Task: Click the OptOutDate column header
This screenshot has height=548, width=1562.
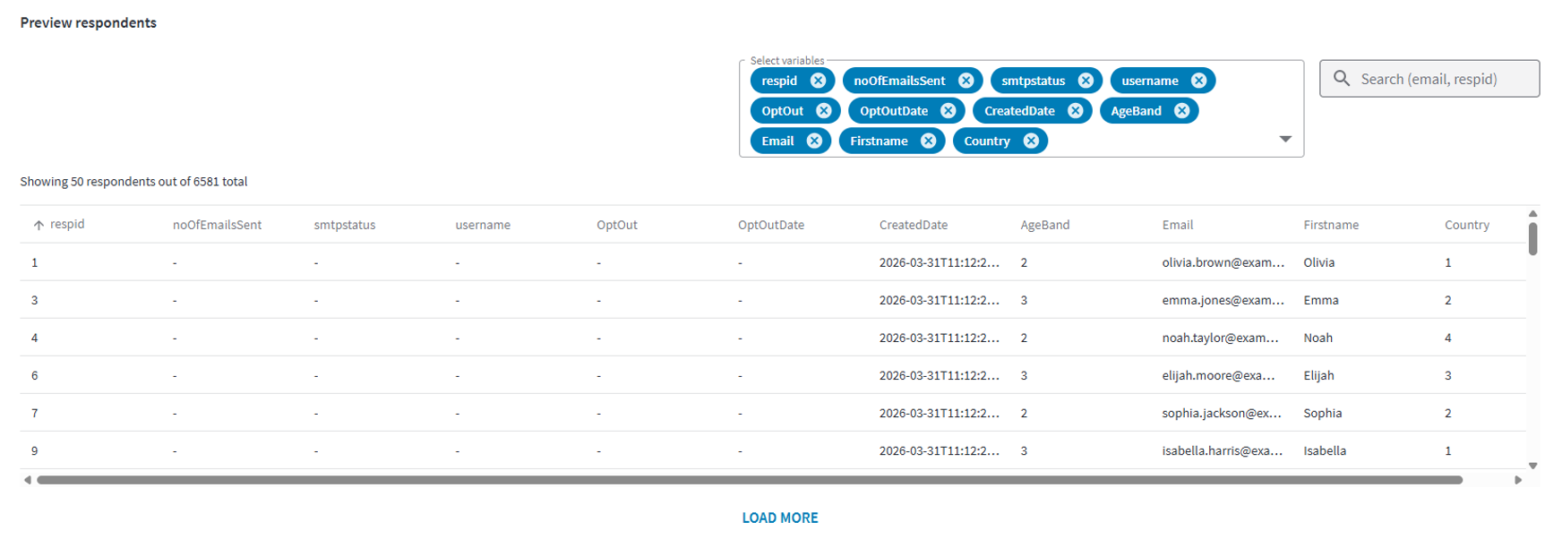Action: tap(771, 225)
